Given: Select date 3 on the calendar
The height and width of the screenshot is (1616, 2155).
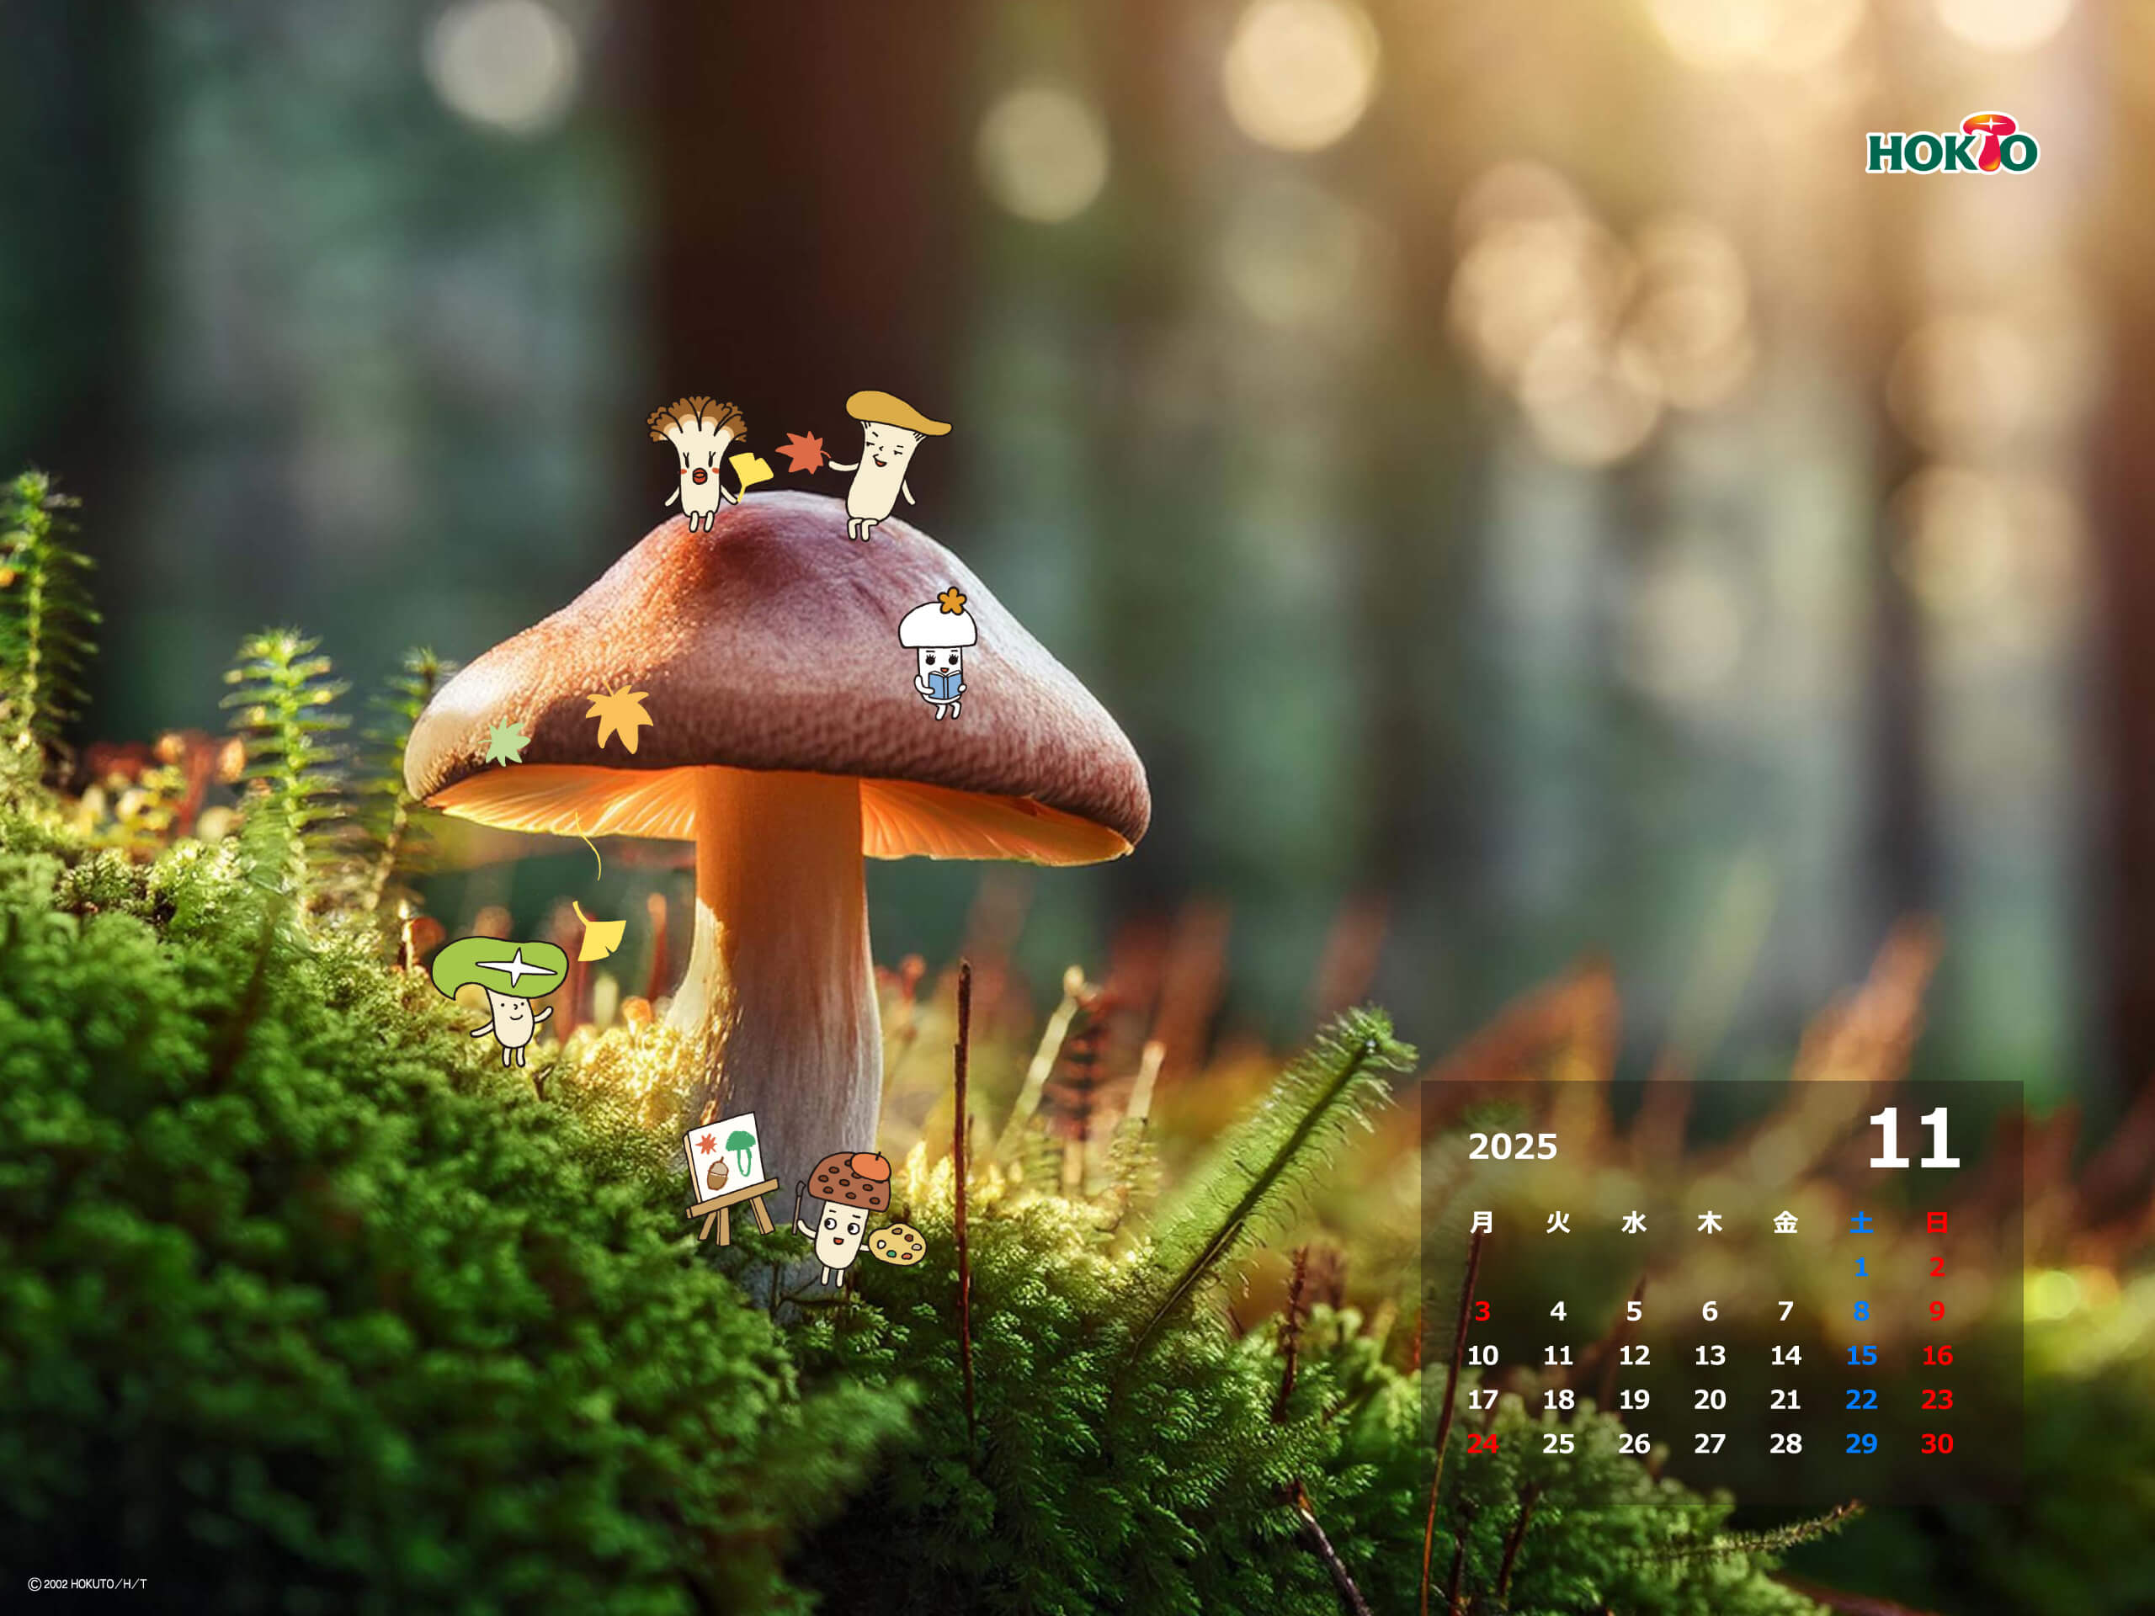Looking at the screenshot, I should 1482,1311.
